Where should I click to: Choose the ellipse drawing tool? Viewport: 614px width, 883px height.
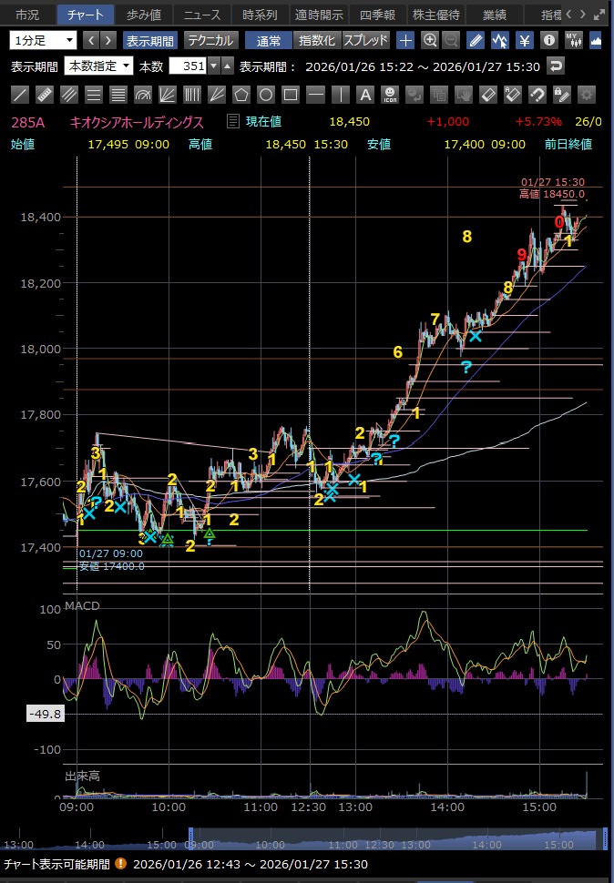coord(265,95)
